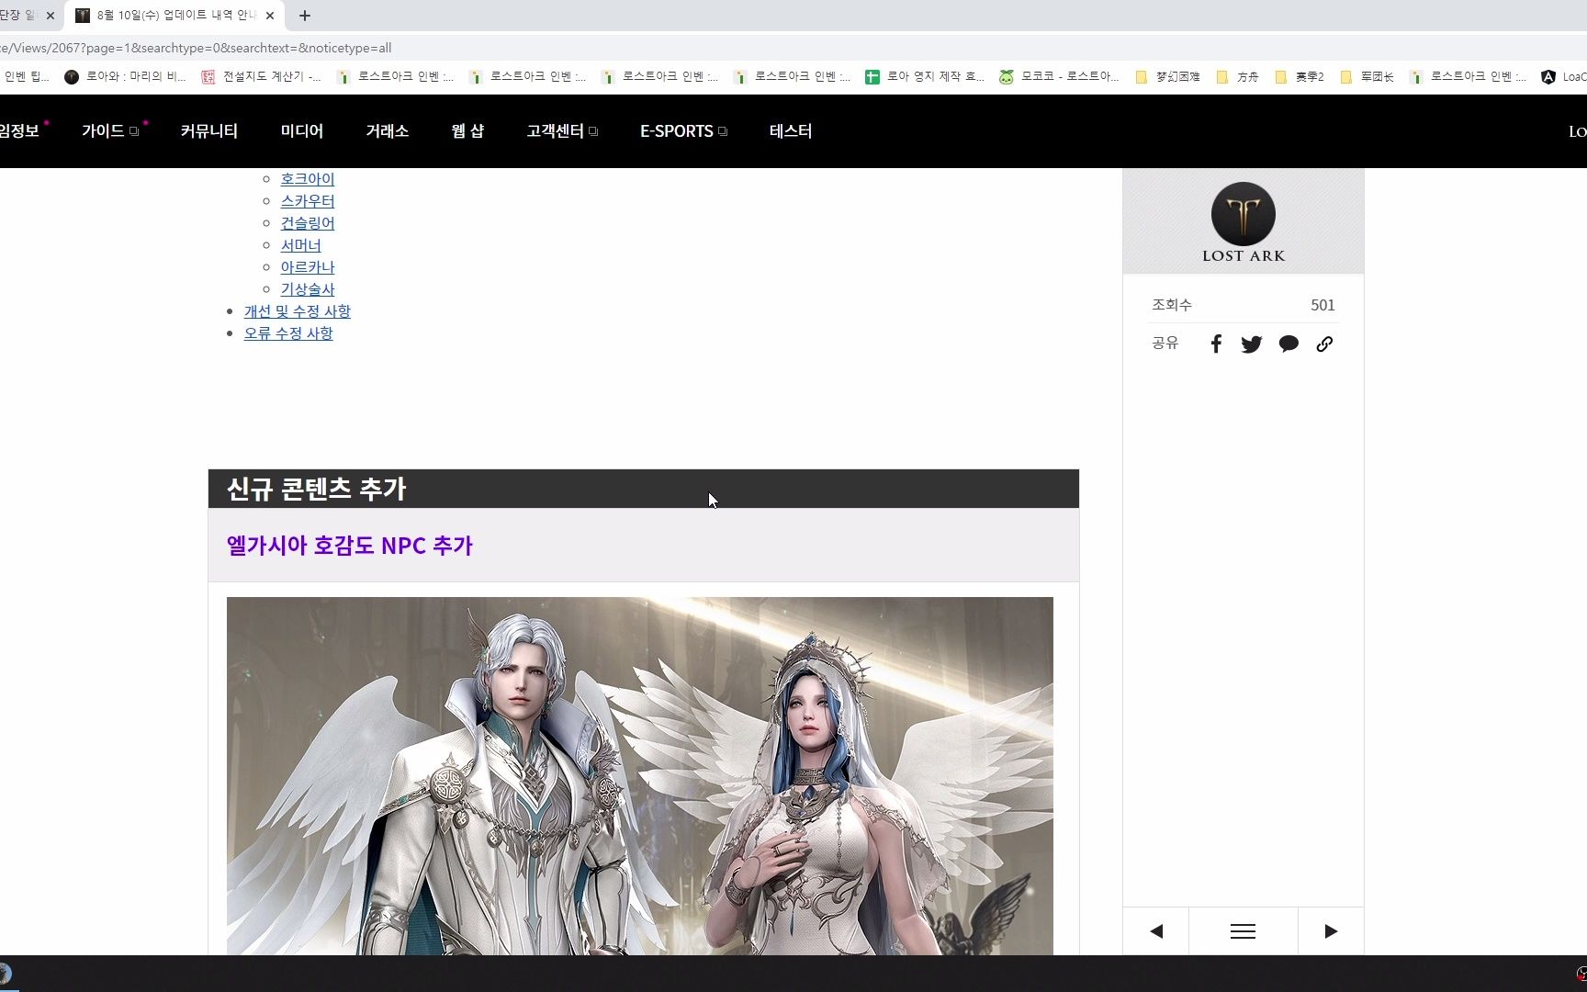Image resolution: width=1587 pixels, height=992 pixels.
Task: Share the post on Twitter
Action: coord(1251,344)
